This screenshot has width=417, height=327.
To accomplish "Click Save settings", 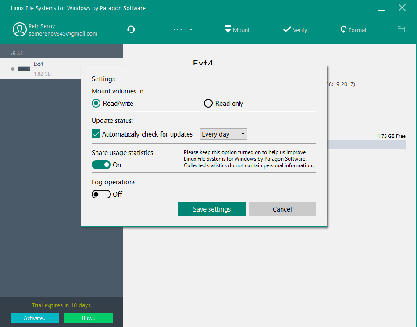I will [x=212, y=209].
